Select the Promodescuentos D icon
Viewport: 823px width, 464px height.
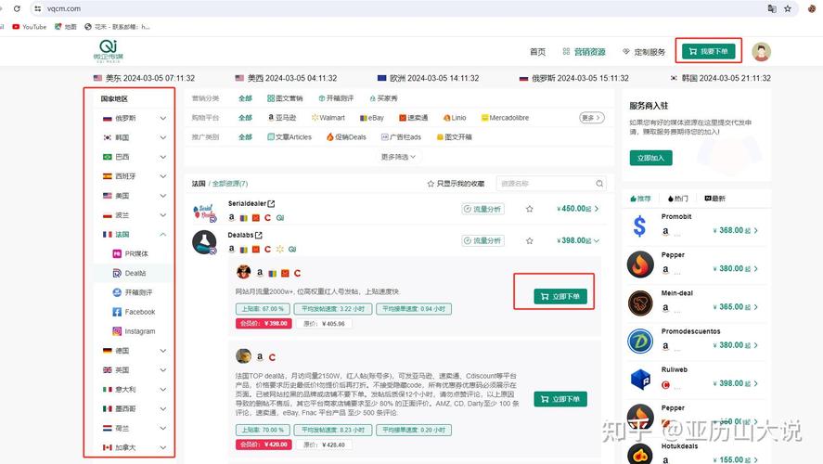pos(640,342)
